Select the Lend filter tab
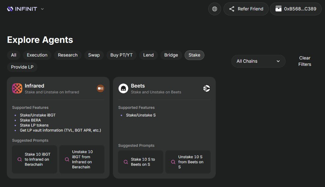Image resolution: width=325 pixels, height=187 pixels. pyautogui.click(x=148, y=55)
